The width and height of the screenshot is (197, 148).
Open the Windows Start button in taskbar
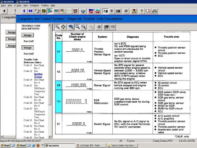[x=6, y=145]
